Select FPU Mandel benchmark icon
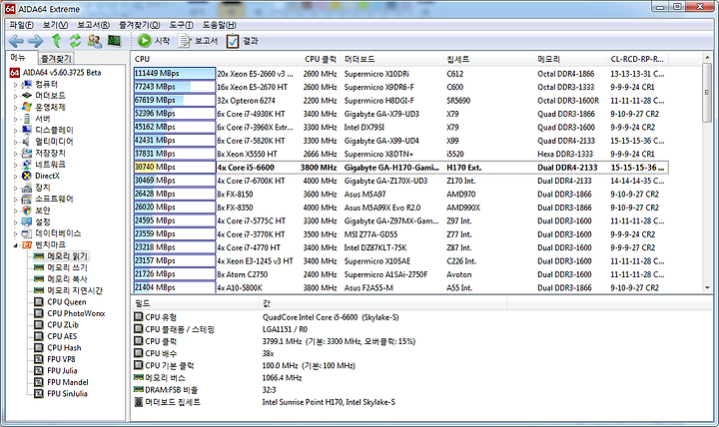The image size is (719, 427). click(39, 382)
